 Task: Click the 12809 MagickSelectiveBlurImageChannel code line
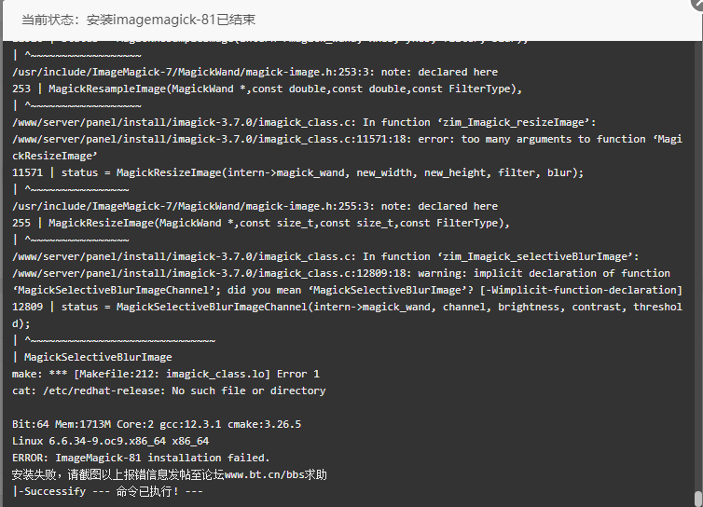347,315
